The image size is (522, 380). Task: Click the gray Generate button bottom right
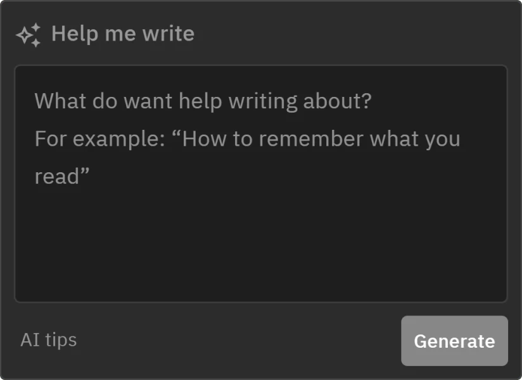click(x=454, y=341)
